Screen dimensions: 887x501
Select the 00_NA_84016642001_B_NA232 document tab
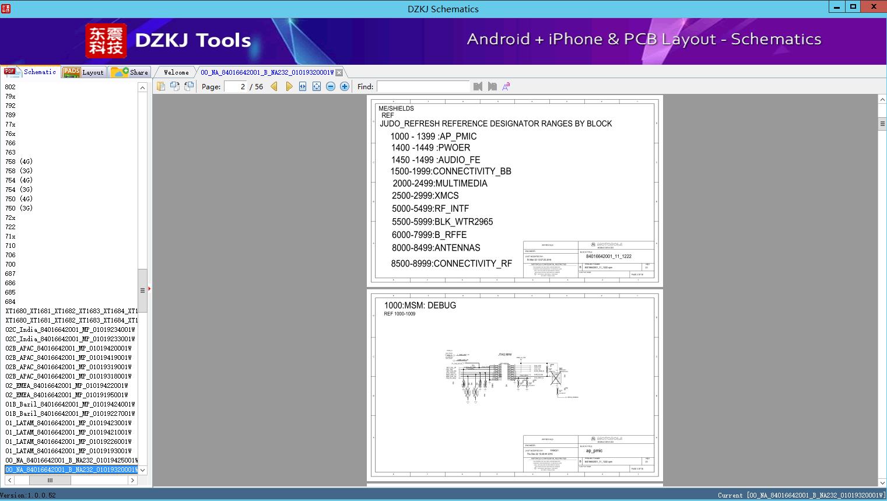tap(267, 72)
